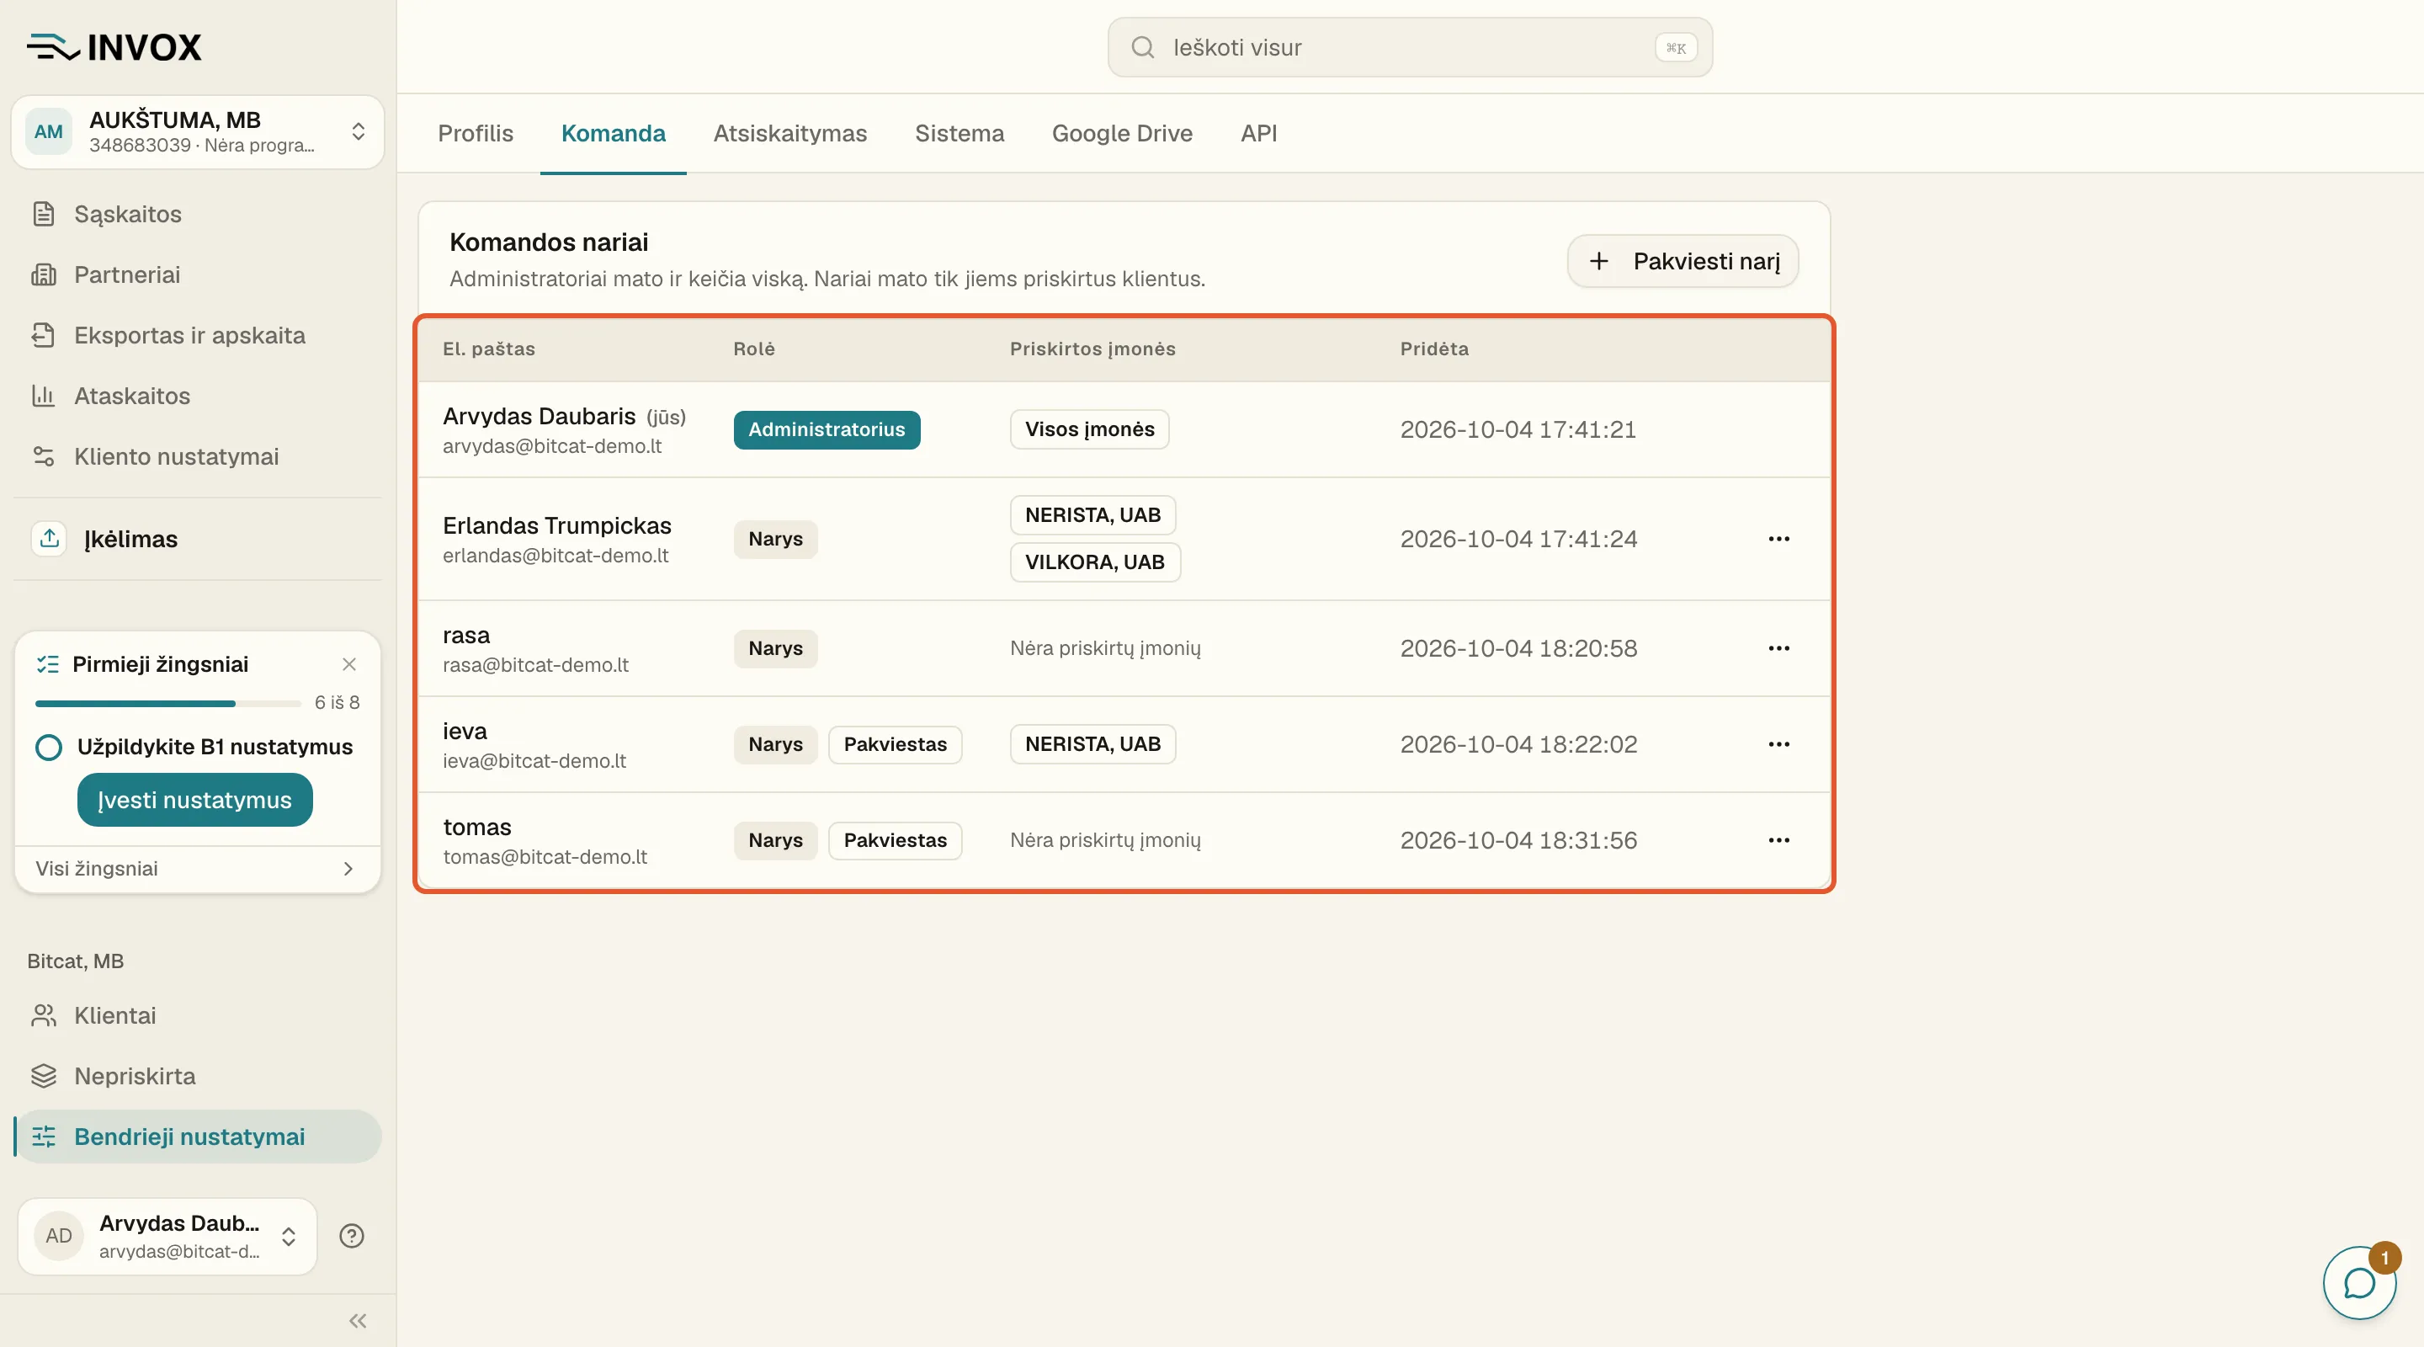This screenshot has width=2424, height=1347.
Task: Open the Nepriskirta layers icon
Action: [43, 1076]
